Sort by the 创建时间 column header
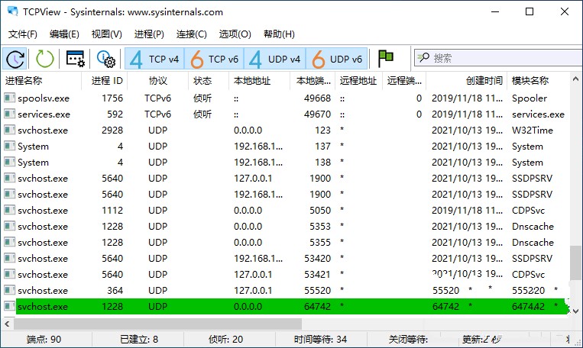This screenshot has width=583, height=348. (x=467, y=81)
